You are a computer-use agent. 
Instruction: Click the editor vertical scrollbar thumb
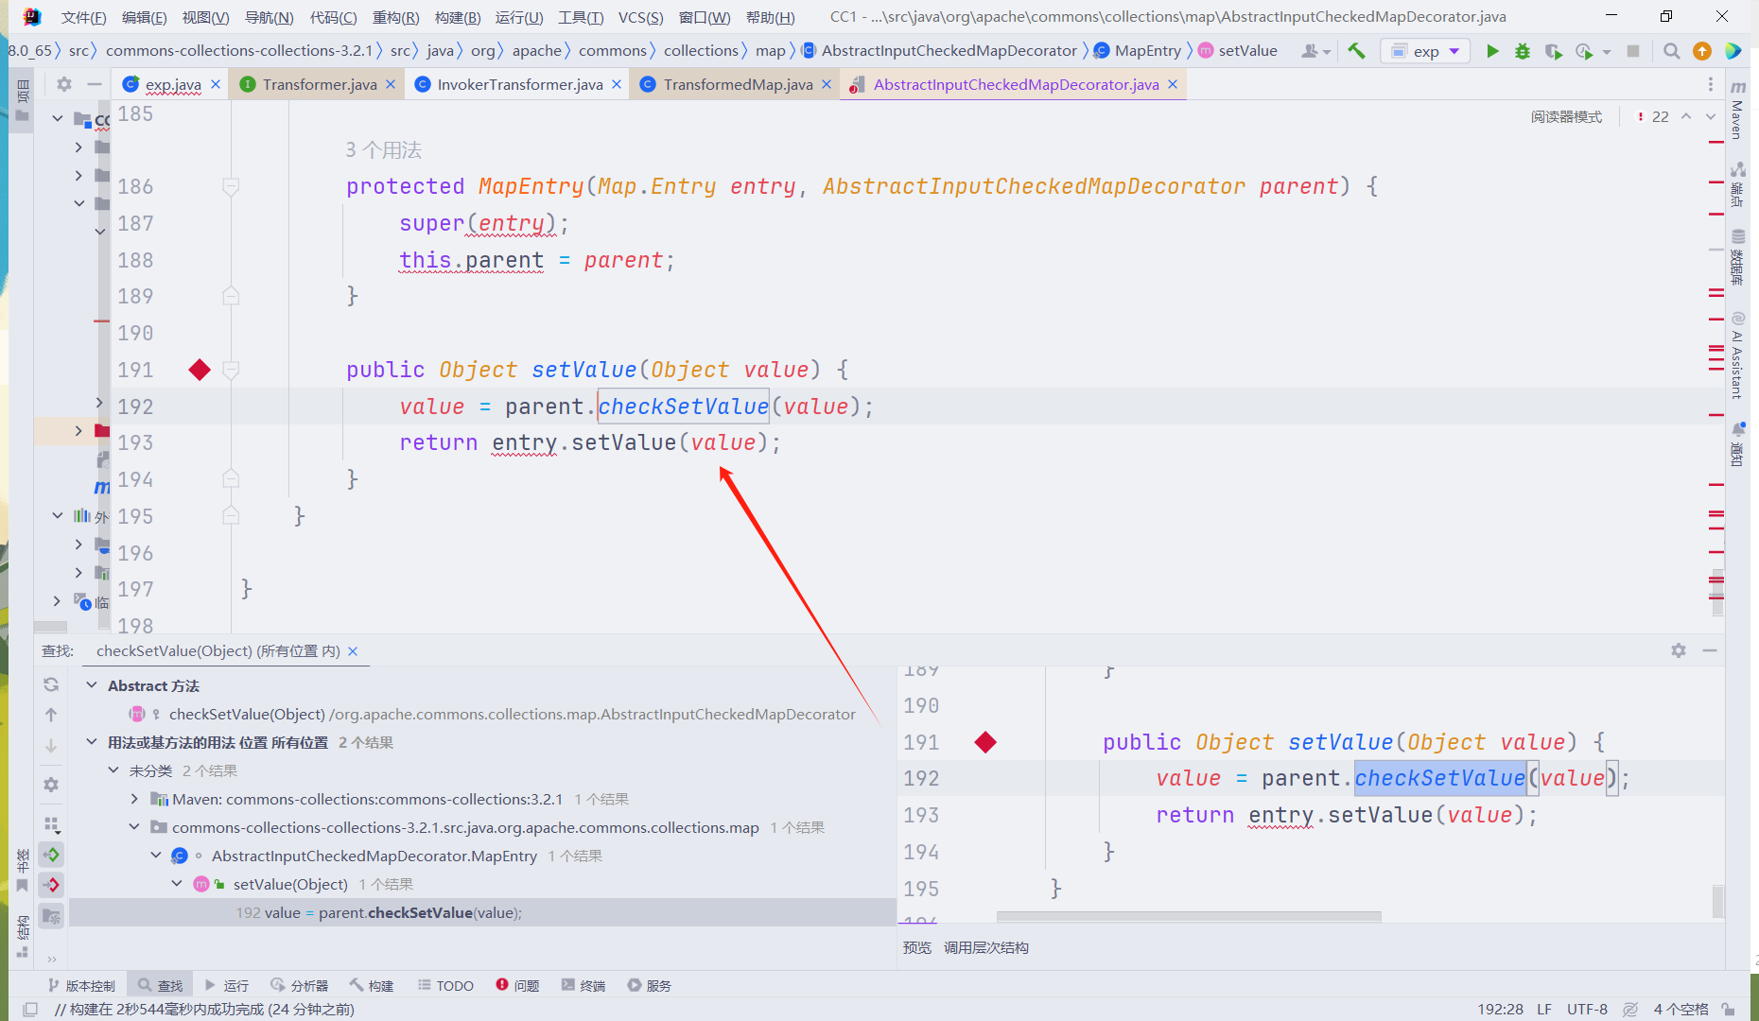click(x=1717, y=592)
